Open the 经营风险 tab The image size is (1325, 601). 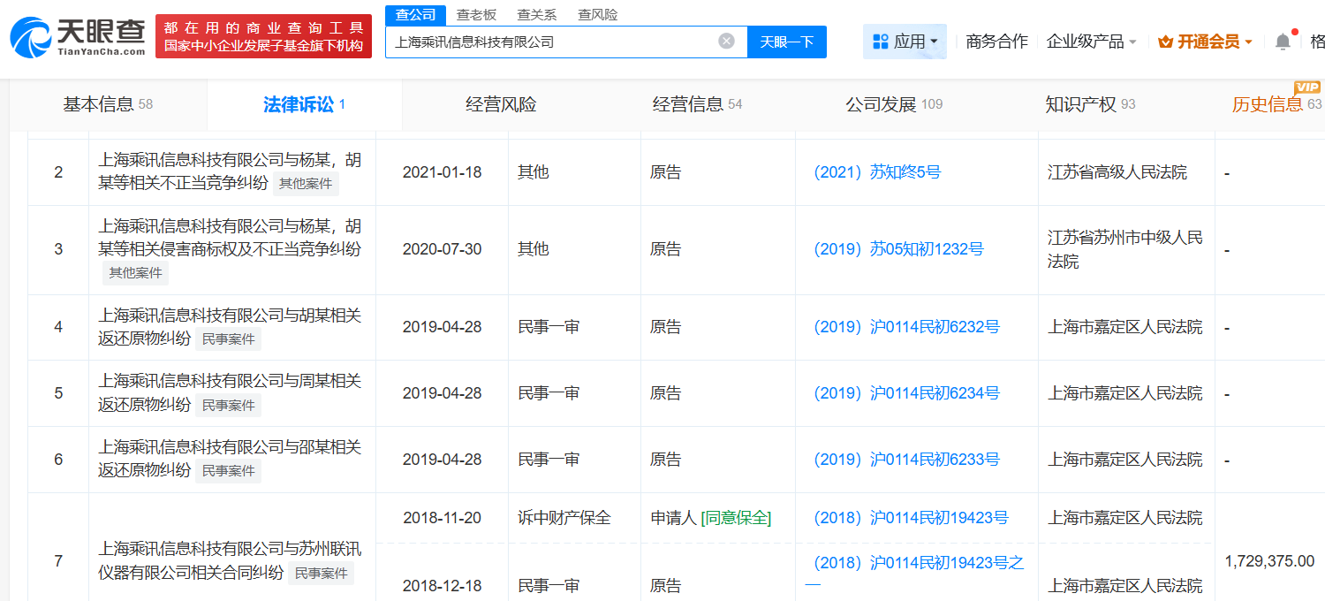[x=501, y=104]
